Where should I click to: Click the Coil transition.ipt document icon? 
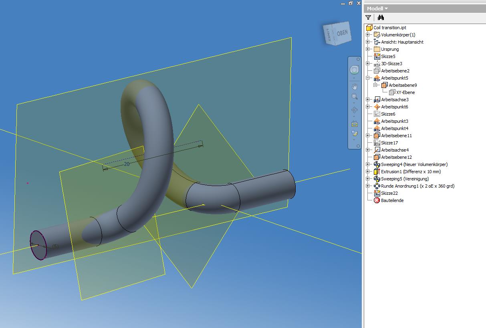(369, 27)
